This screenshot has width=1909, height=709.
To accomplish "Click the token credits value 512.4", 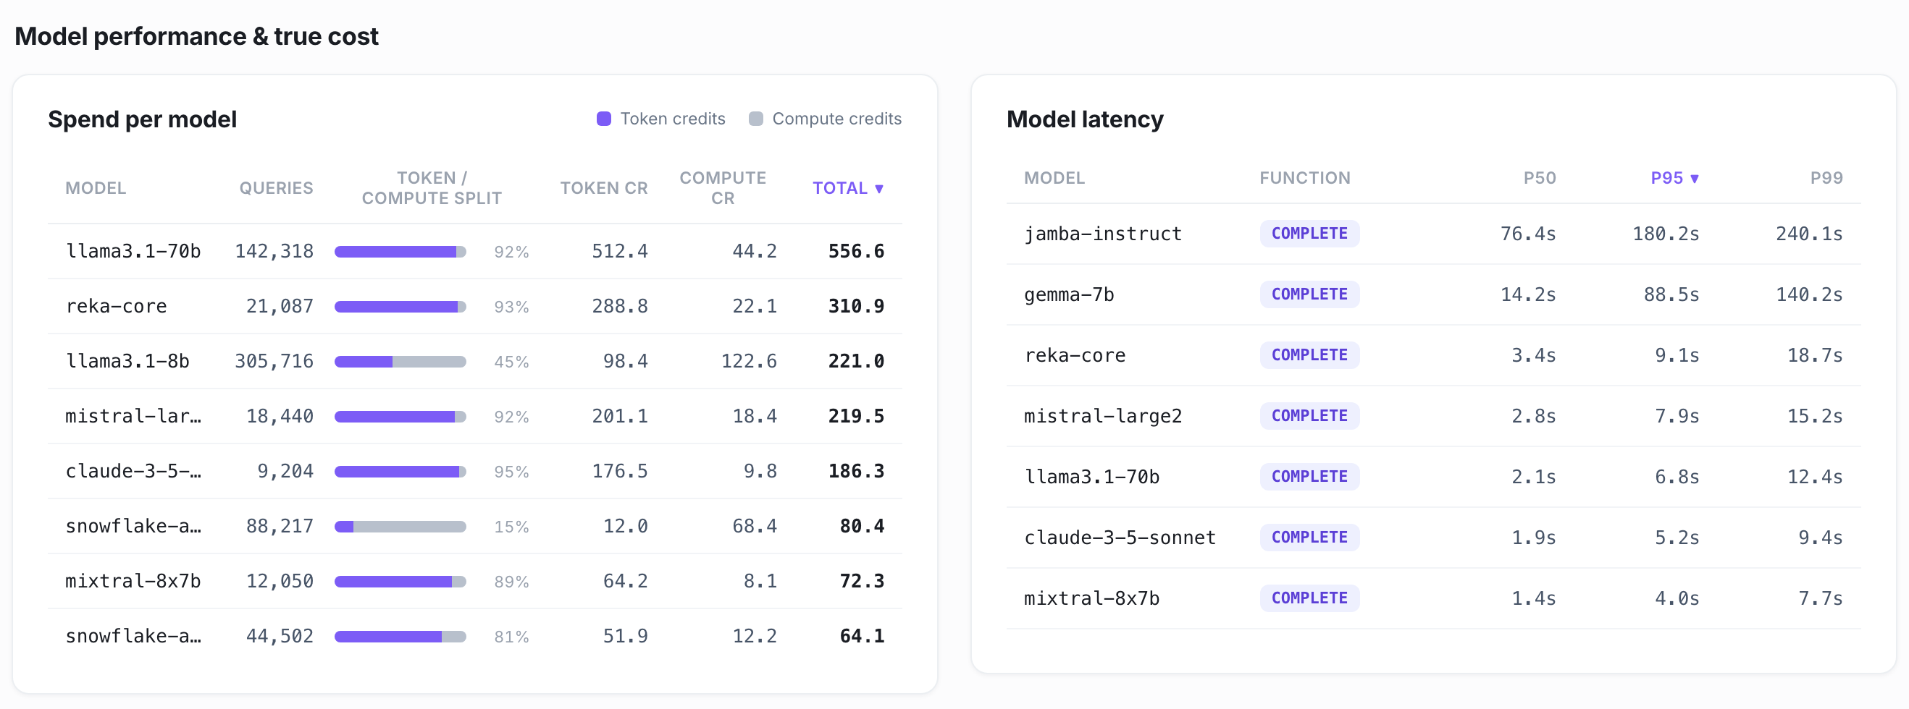I will point(619,252).
